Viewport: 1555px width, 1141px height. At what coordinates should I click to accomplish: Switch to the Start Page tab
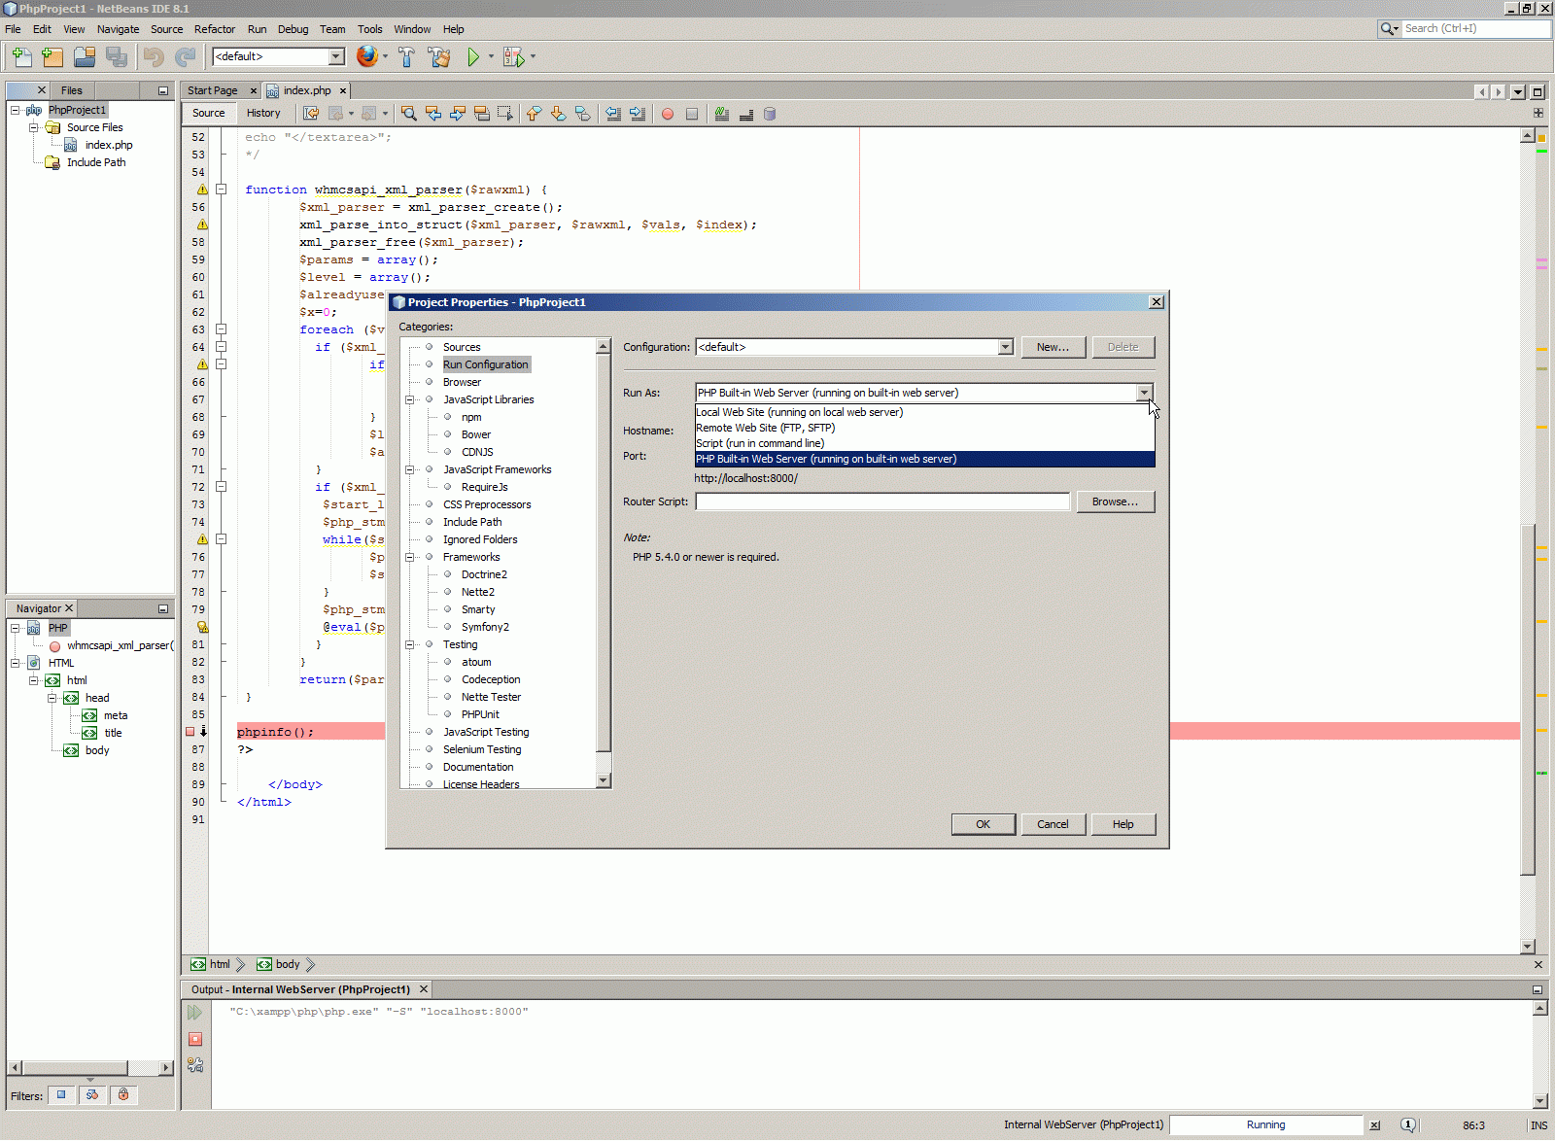pyautogui.click(x=213, y=90)
